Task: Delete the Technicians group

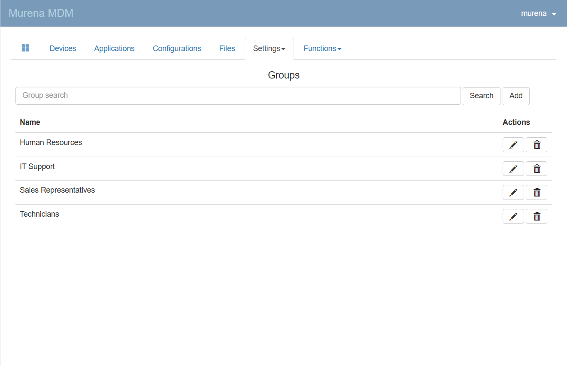Action: 537,216
